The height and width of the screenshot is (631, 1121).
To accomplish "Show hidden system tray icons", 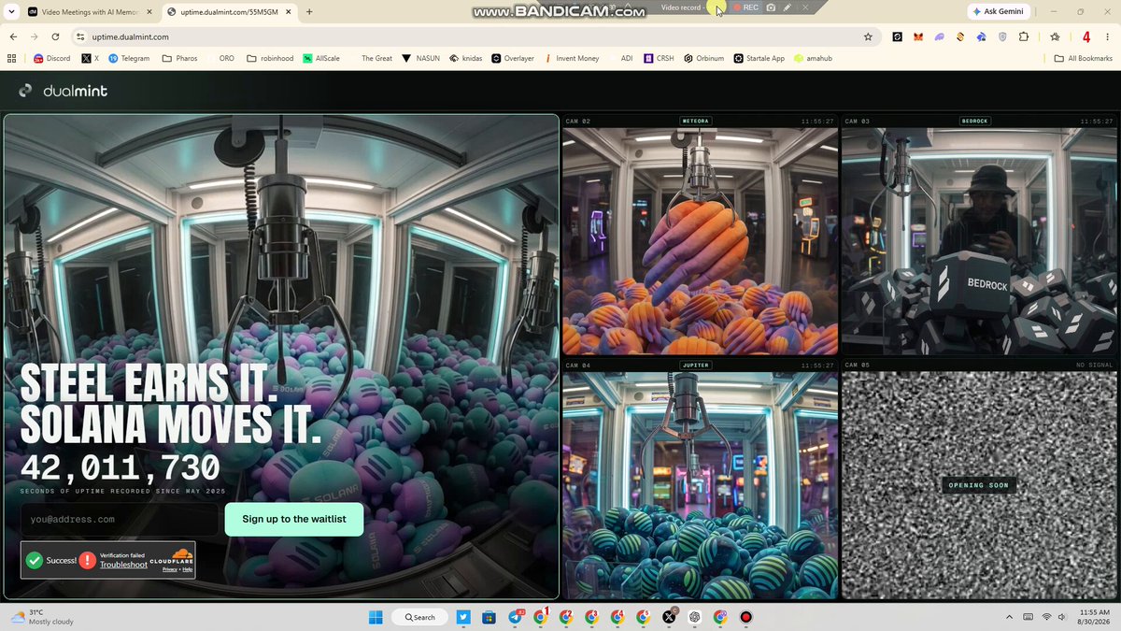I will click(1008, 617).
